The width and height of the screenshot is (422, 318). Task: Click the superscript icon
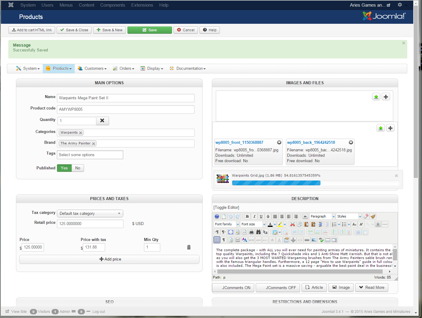coord(361,224)
